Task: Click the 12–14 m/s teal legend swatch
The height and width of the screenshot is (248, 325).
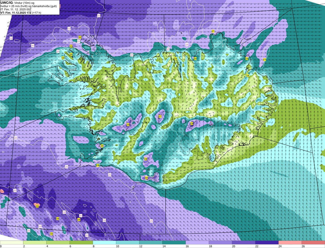Action: [151, 242]
